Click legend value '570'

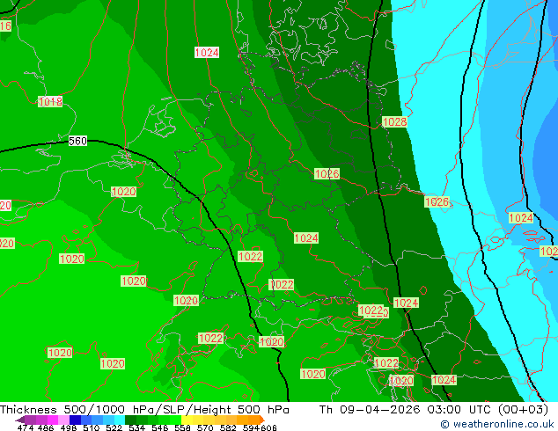(205, 427)
